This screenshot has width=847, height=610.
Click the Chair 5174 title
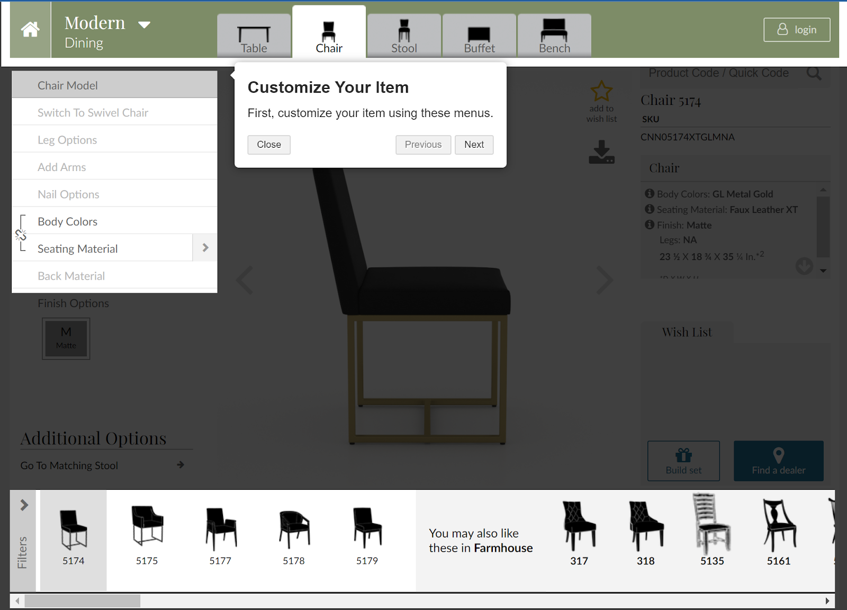[671, 100]
